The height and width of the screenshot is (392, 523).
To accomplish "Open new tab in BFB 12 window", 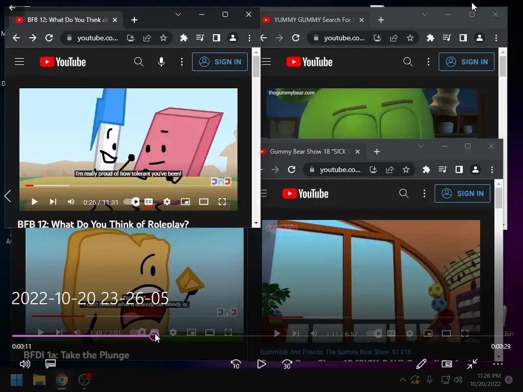I will coord(134,20).
